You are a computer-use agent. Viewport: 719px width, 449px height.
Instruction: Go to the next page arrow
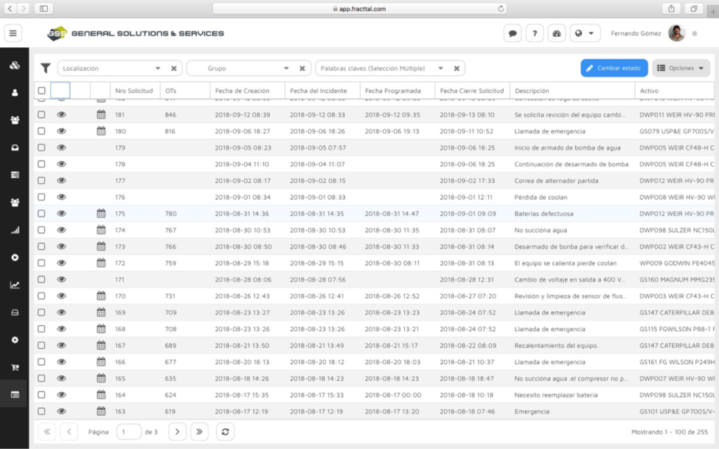[177, 432]
